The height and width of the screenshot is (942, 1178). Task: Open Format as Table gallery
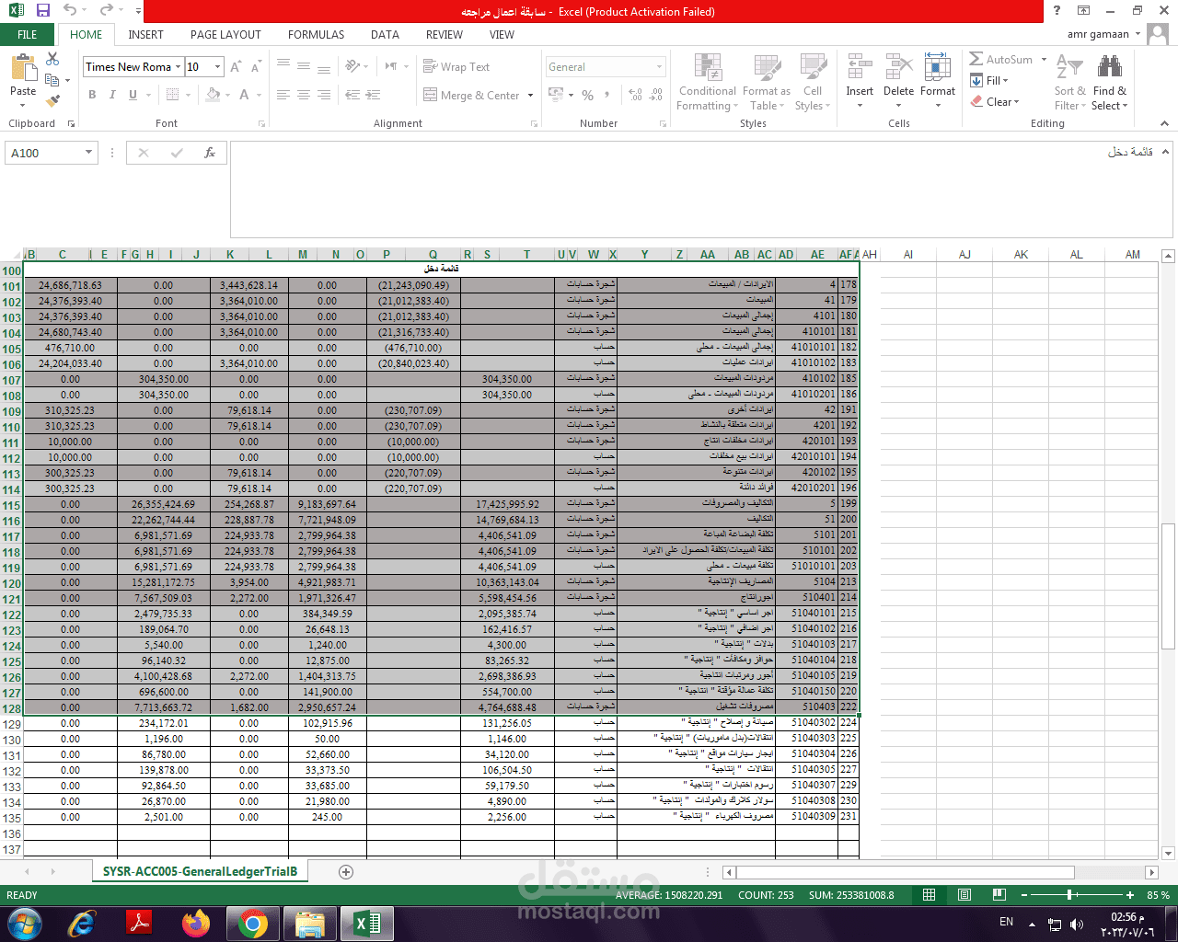766,83
